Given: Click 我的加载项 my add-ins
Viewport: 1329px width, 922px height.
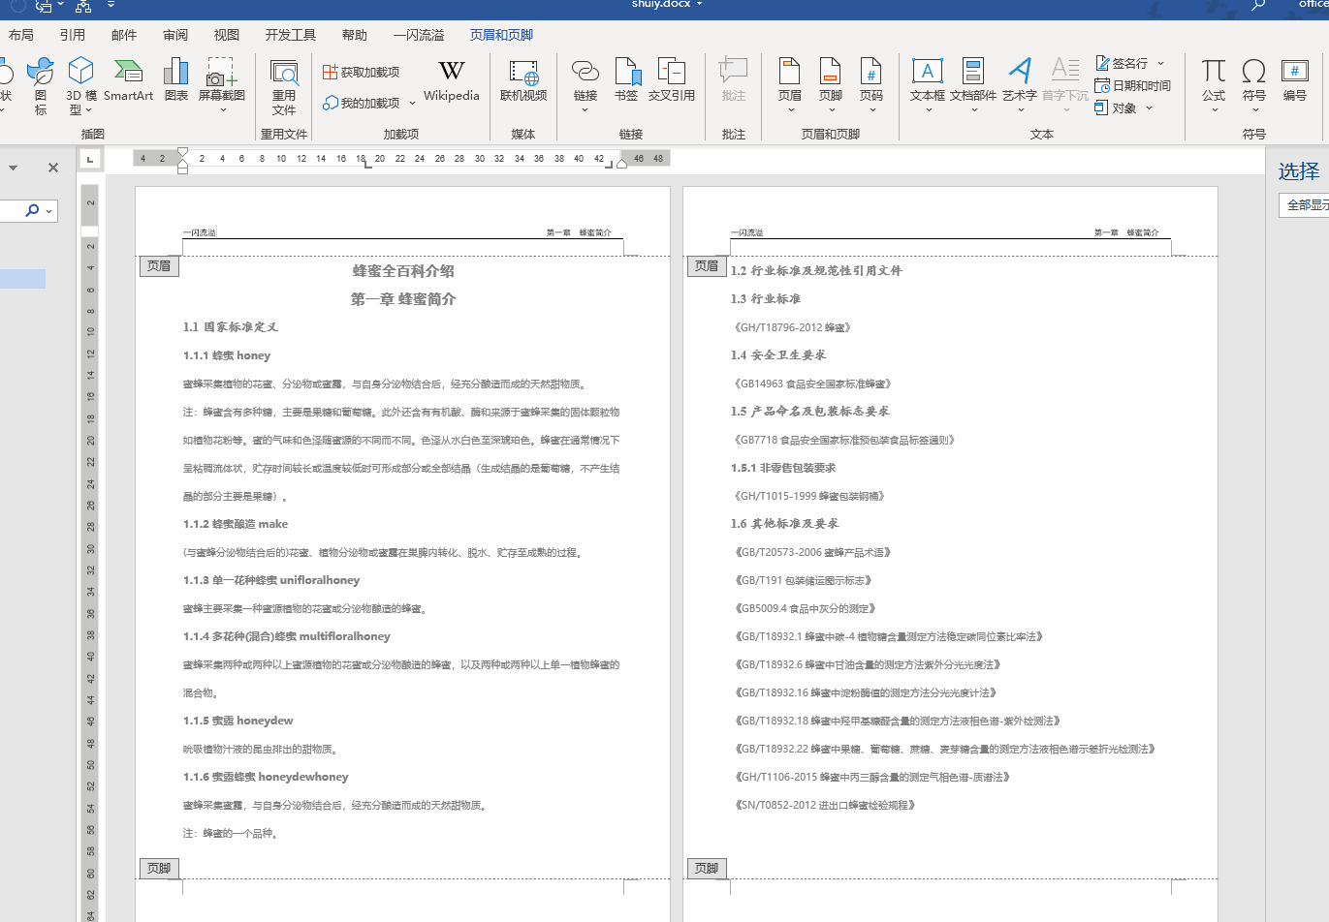Looking at the screenshot, I should pyautogui.click(x=362, y=103).
